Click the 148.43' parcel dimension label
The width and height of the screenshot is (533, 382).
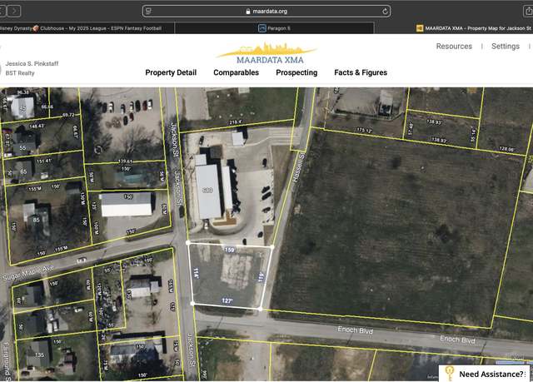37,126
